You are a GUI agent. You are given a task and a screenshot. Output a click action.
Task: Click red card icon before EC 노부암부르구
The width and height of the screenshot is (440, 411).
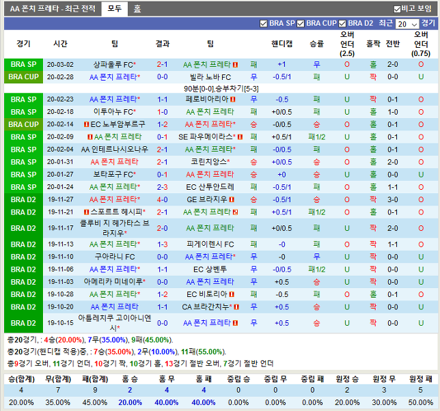(x=86, y=124)
